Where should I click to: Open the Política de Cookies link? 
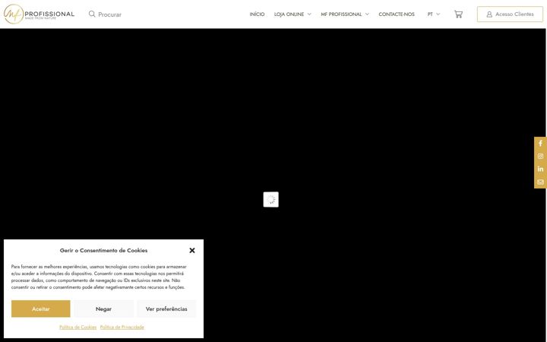77,327
